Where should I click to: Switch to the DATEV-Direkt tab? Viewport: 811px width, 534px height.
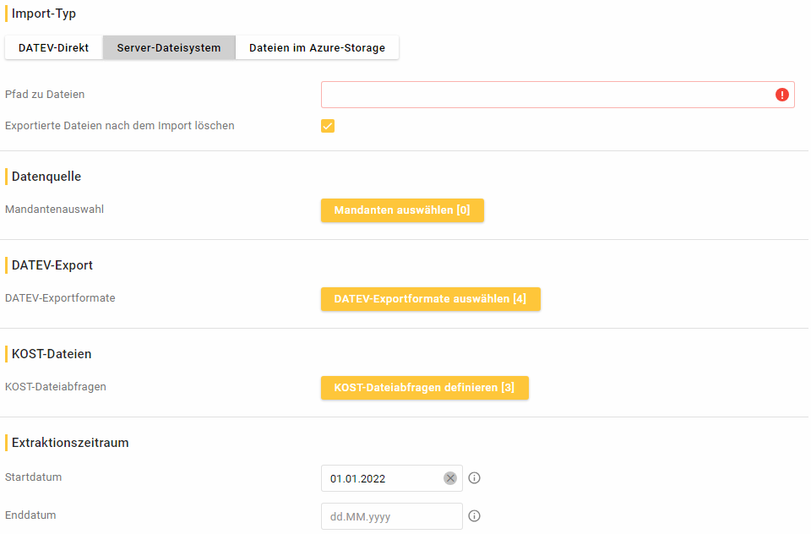point(54,48)
